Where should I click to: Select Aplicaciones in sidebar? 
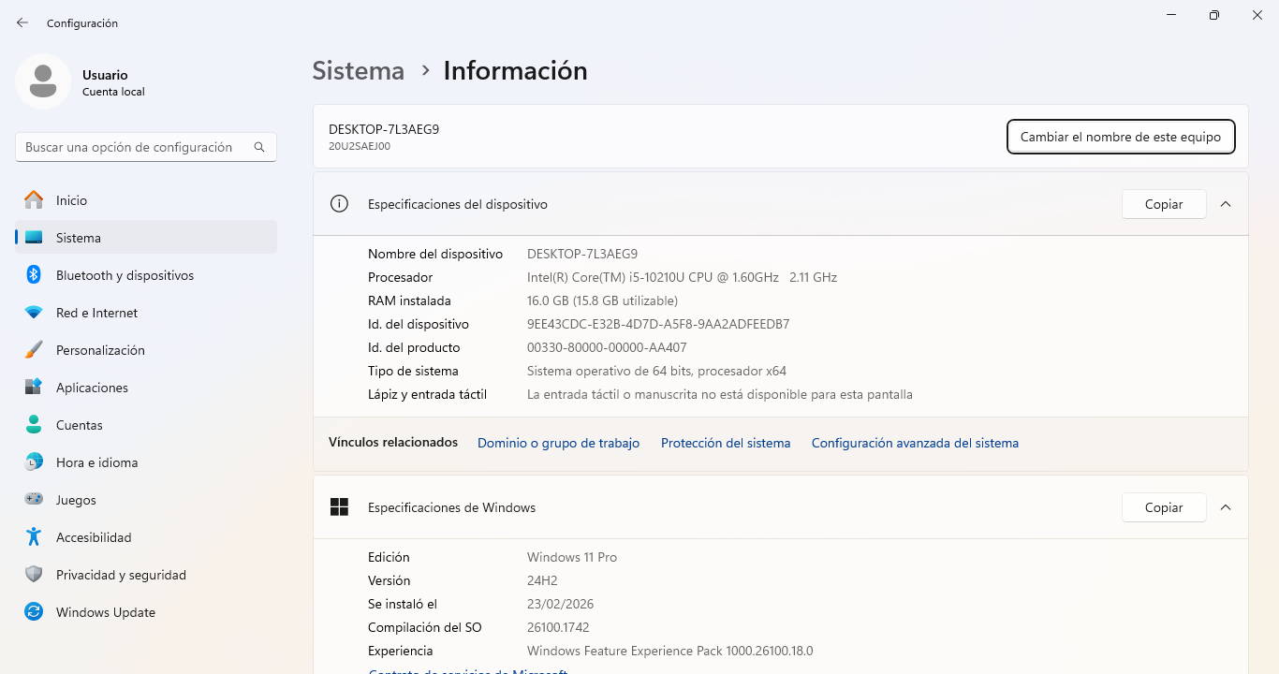(x=146, y=388)
